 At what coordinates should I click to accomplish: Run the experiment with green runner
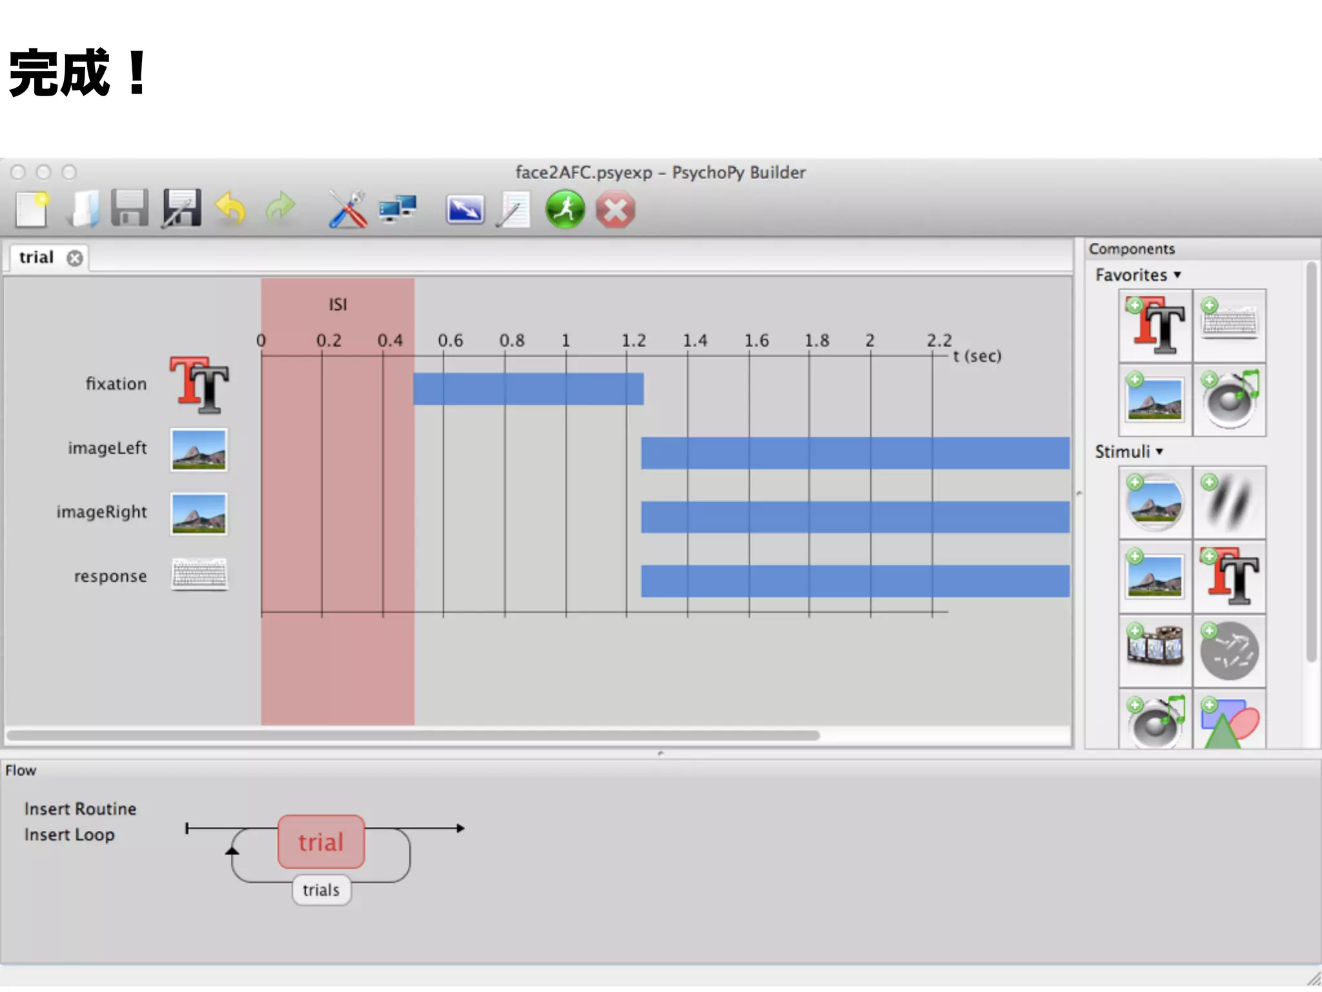coord(565,209)
